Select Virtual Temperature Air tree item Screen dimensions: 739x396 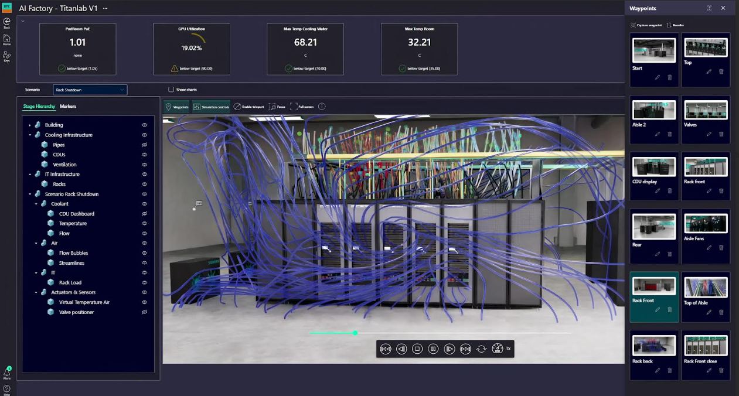[84, 302]
